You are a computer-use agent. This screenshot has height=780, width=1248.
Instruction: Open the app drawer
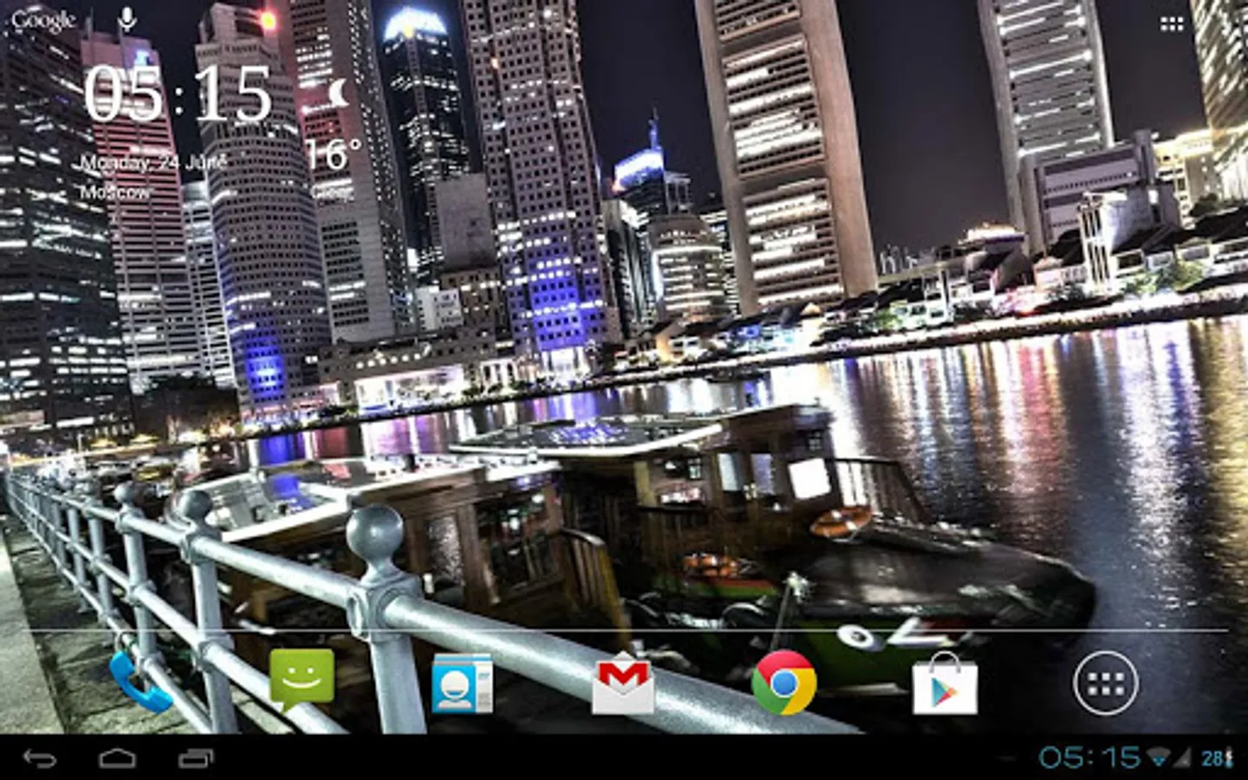(1105, 683)
